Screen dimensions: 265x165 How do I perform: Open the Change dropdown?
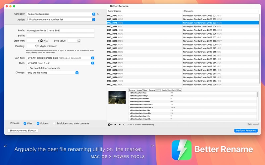pos(52,73)
